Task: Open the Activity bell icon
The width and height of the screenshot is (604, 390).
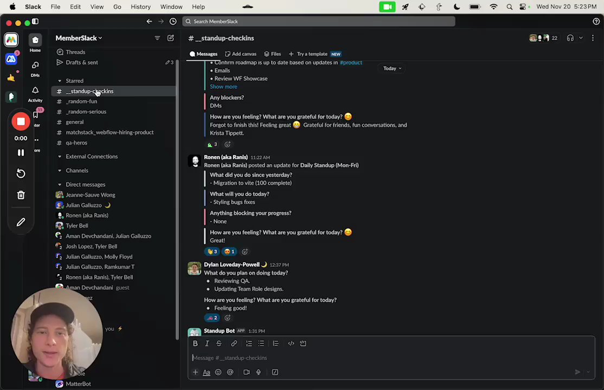Action: coord(35,90)
